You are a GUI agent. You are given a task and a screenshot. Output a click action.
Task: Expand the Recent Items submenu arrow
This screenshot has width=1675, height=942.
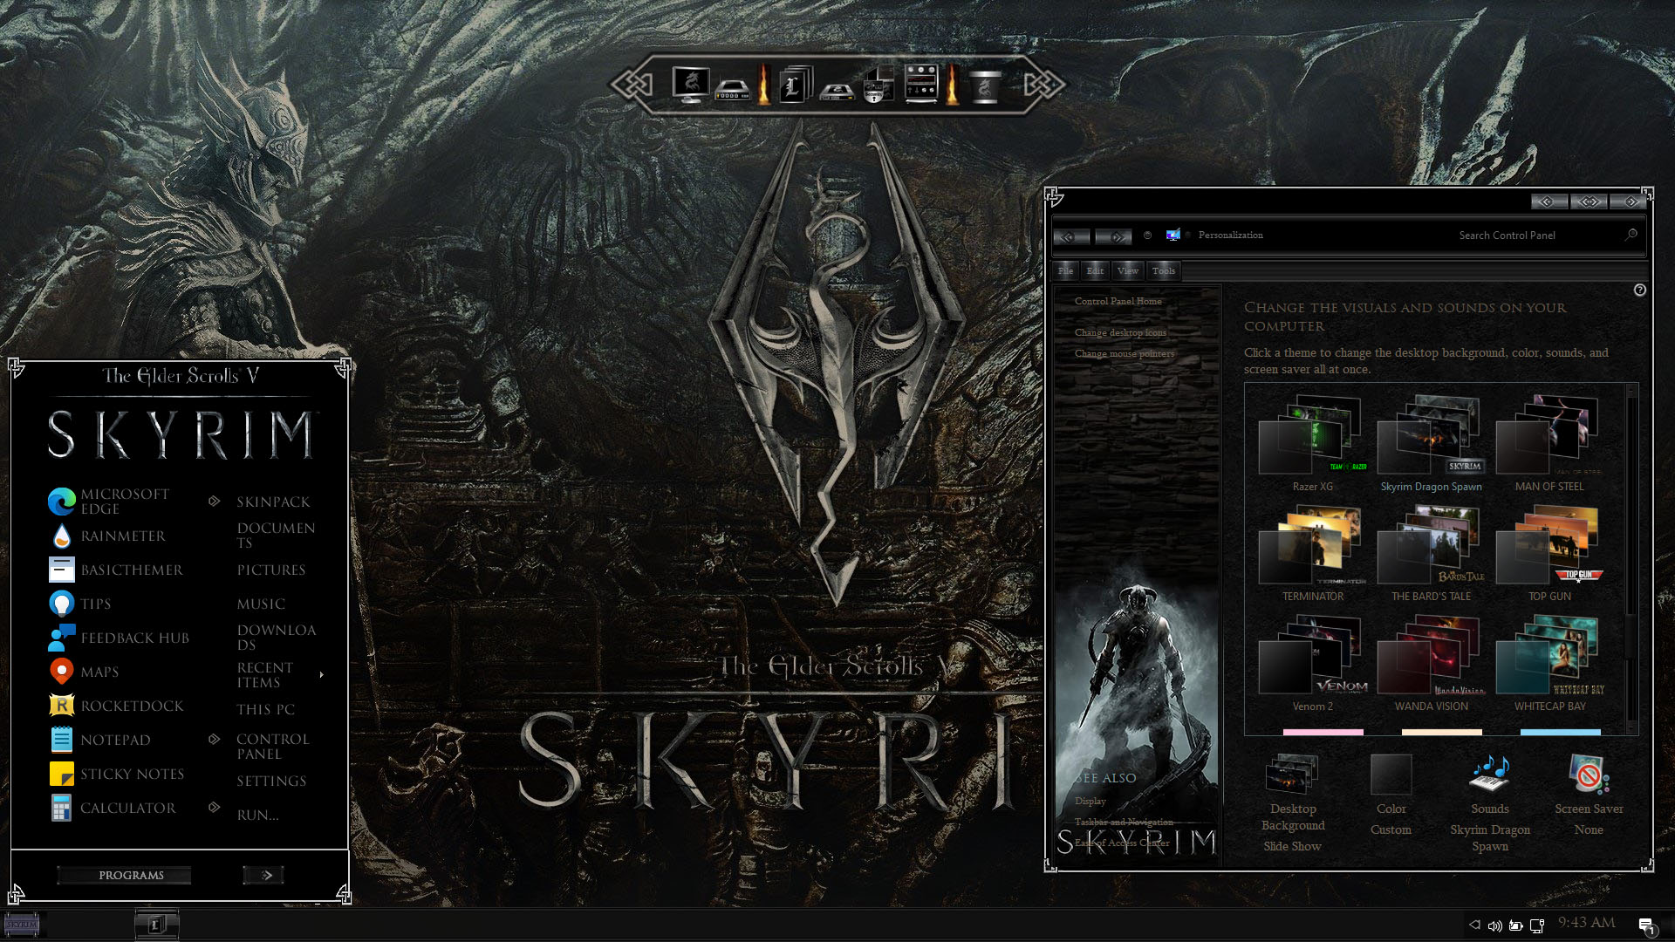(322, 674)
